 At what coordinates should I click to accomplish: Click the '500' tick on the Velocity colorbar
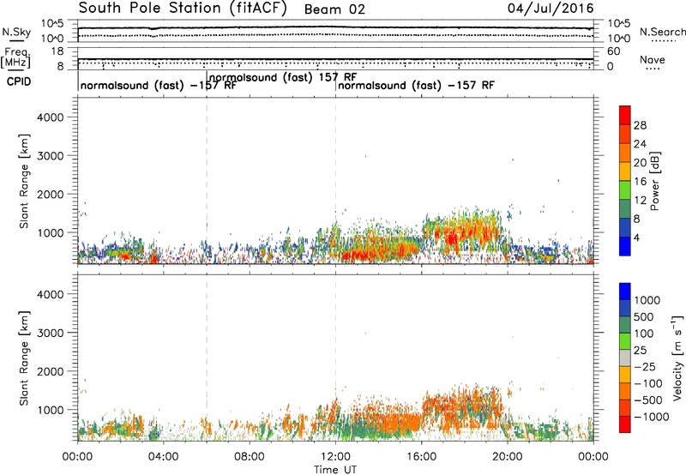[x=644, y=317]
